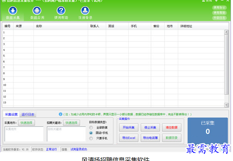This screenshot has height=161, width=233.
Task: Open the 使用帮助 question mark icon
Action: (61, 10)
